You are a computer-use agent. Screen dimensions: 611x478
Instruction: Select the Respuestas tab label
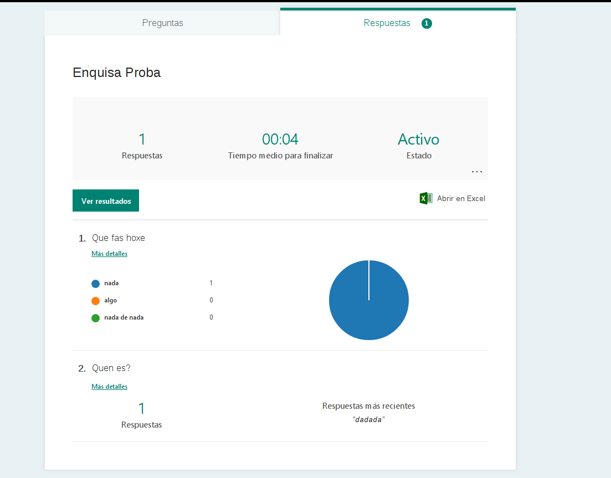click(387, 23)
